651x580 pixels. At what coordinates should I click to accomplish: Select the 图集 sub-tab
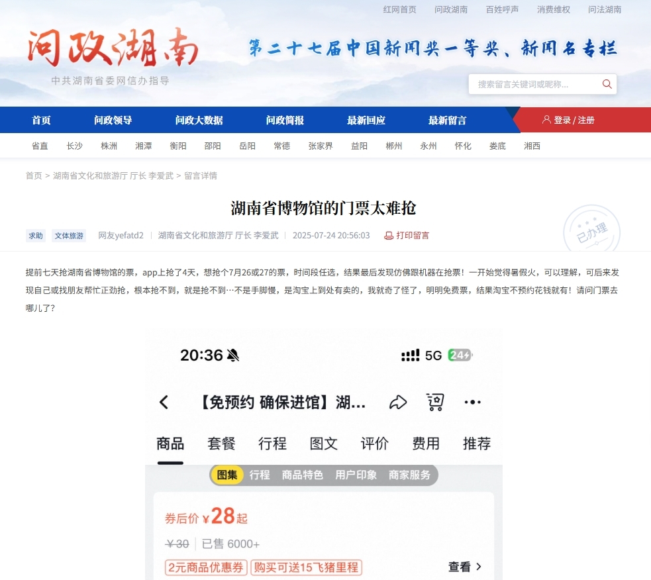227,475
